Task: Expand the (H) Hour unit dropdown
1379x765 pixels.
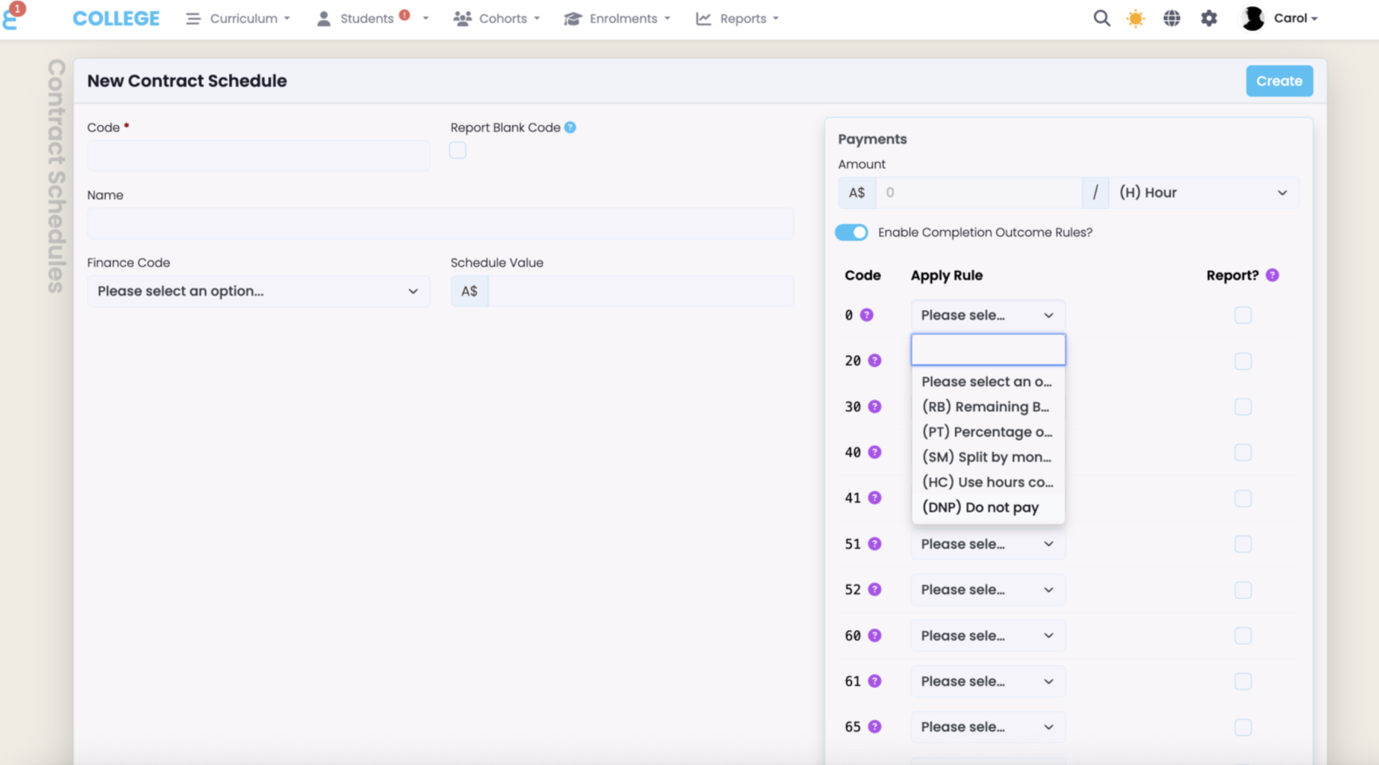Action: tap(1203, 193)
